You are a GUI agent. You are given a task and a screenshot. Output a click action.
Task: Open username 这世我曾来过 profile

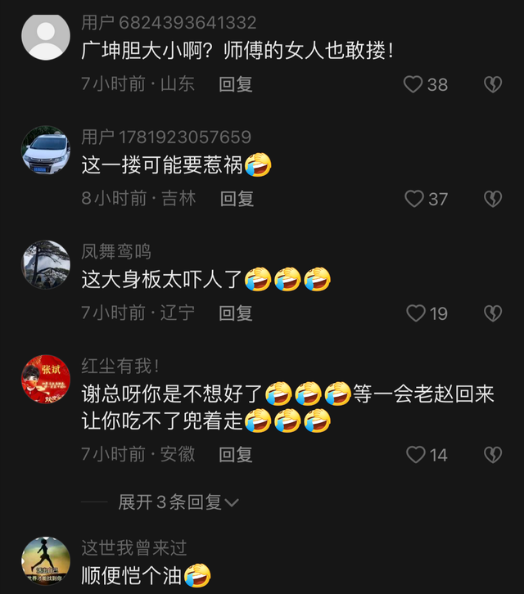[134, 548]
